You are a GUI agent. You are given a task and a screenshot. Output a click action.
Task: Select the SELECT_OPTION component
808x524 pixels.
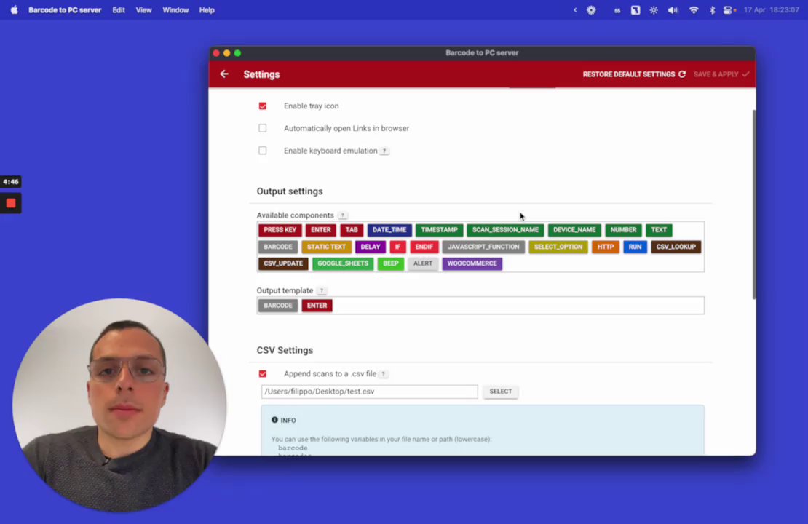pos(558,247)
